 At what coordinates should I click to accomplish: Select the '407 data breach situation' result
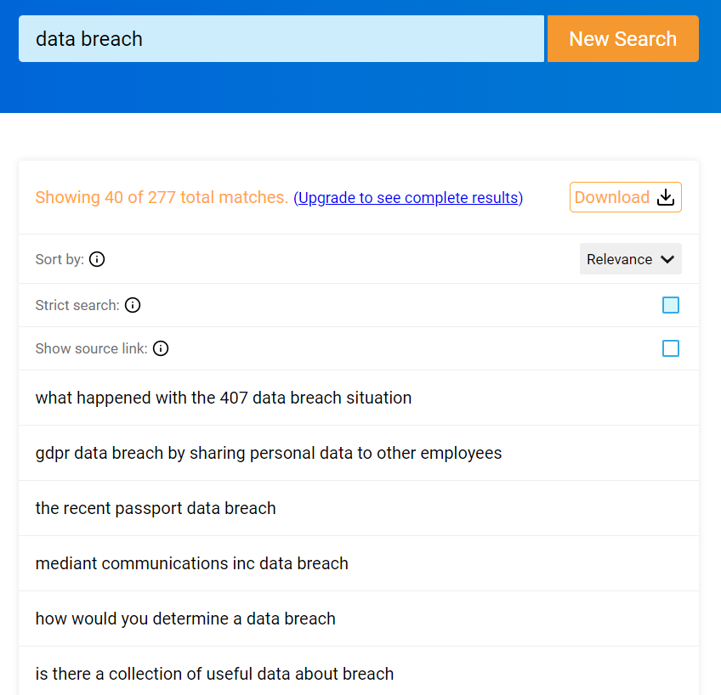pos(224,398)
